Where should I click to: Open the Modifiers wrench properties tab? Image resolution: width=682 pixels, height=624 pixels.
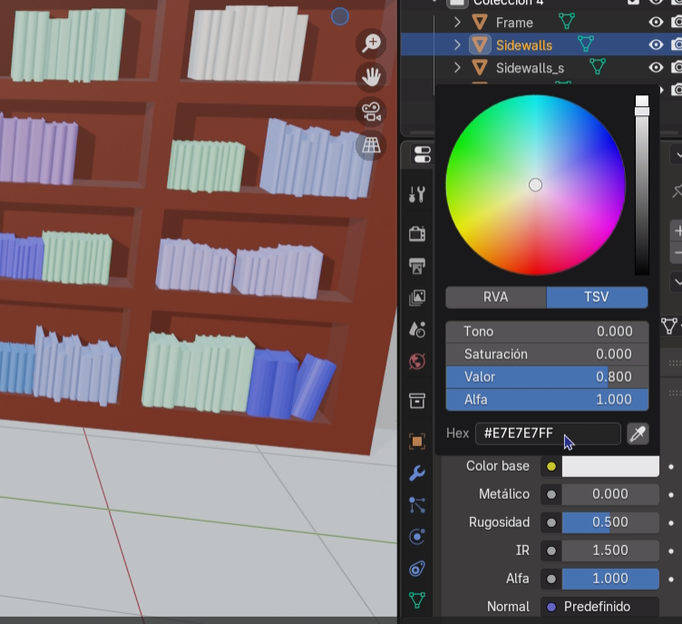pyautogui.click(x=417, y=473)
